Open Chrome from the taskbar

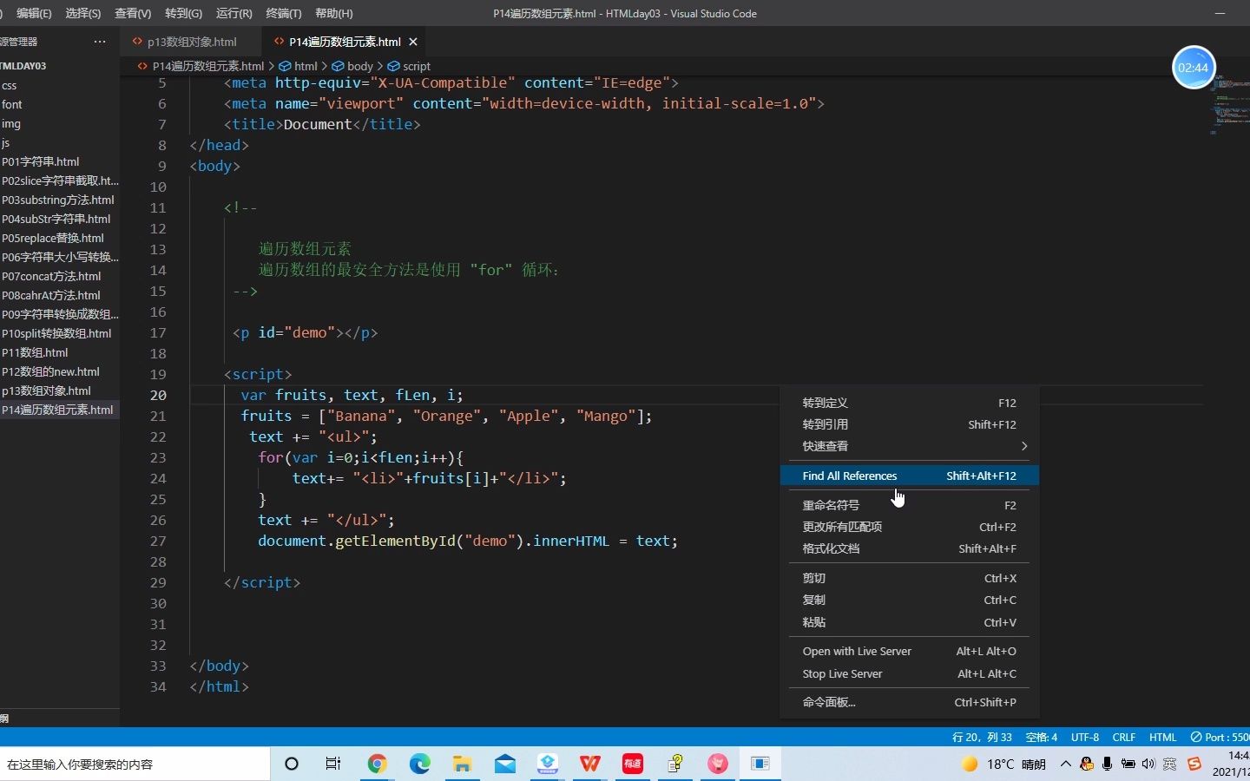(x=377, y=764)
